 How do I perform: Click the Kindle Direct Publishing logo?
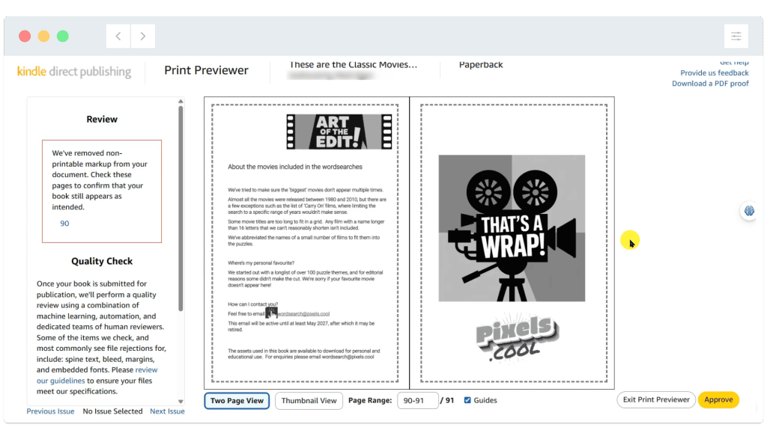pos(74,71)
